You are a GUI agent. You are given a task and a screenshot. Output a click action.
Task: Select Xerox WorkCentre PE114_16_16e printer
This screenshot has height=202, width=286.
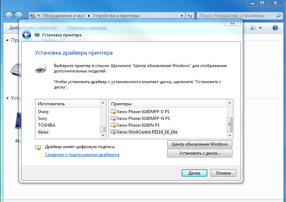click(147, 132)
